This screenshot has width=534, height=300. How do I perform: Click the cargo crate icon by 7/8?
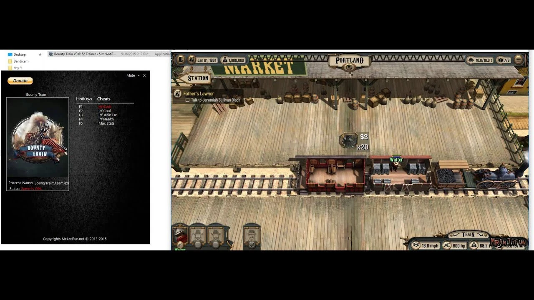coord(500,60)
